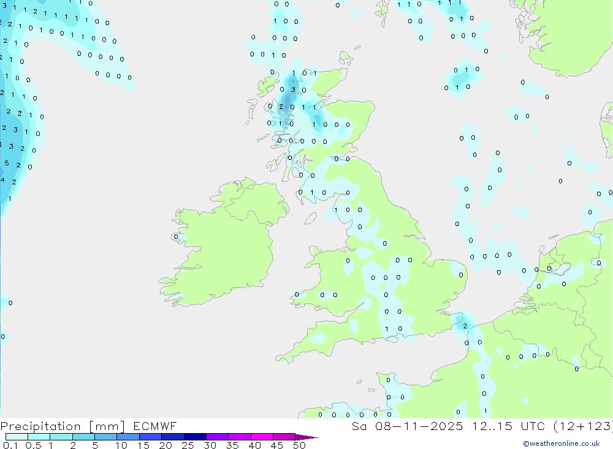Click the '(12+123)' forecast offset text
This screenshot has width=613, height=449.
pyautogui.click(x=584, y=426)
